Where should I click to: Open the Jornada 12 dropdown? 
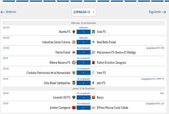tap(84, 12)
